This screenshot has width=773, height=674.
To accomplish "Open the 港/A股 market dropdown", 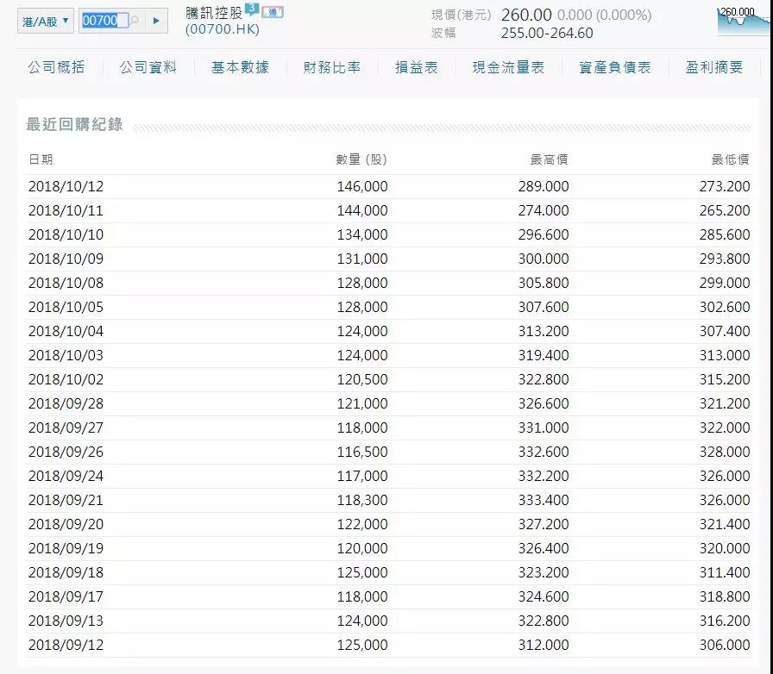I will point(46,21).
